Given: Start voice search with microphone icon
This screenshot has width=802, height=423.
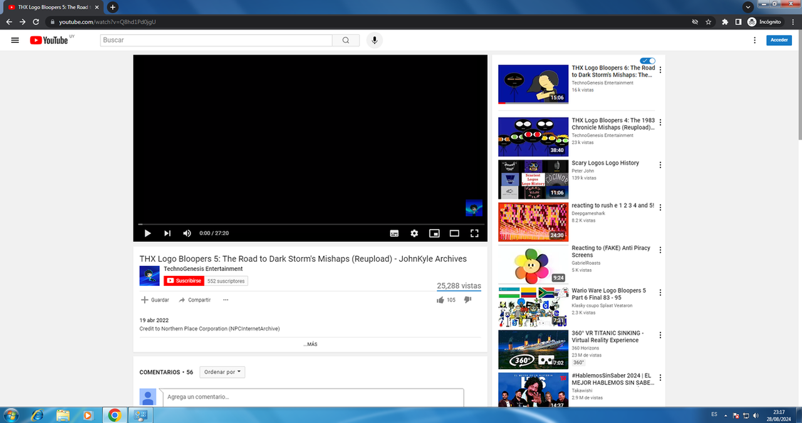Looking at the screenshot, I should point(375,40).
